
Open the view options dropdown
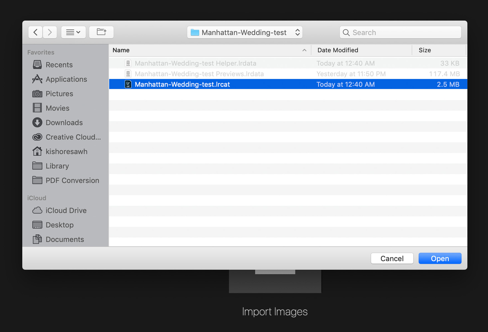pos(74,32)
